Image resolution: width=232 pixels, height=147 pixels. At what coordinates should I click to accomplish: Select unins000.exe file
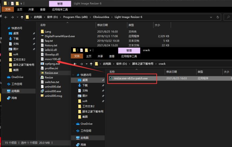[x=51, y=91]
